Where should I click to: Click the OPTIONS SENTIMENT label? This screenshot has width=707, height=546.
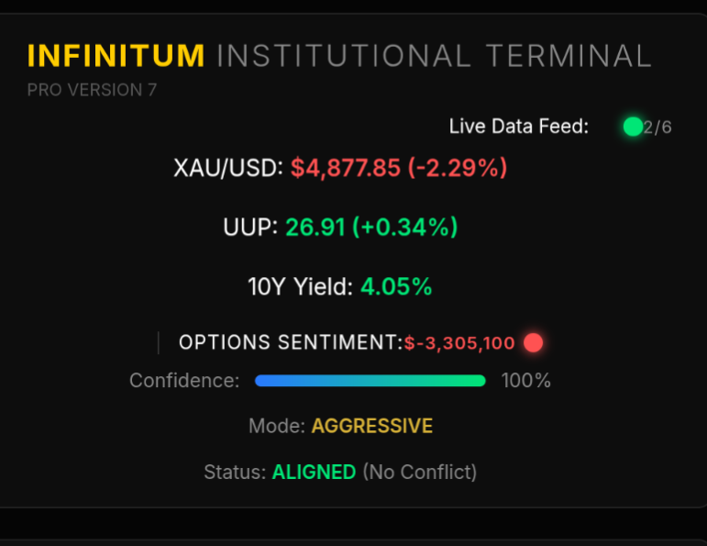(x=290, y=343)
